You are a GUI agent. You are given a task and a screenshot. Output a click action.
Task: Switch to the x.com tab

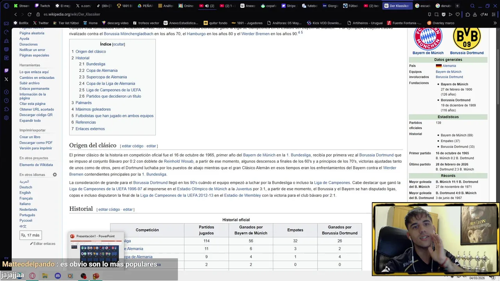click(x=84, y=6)
